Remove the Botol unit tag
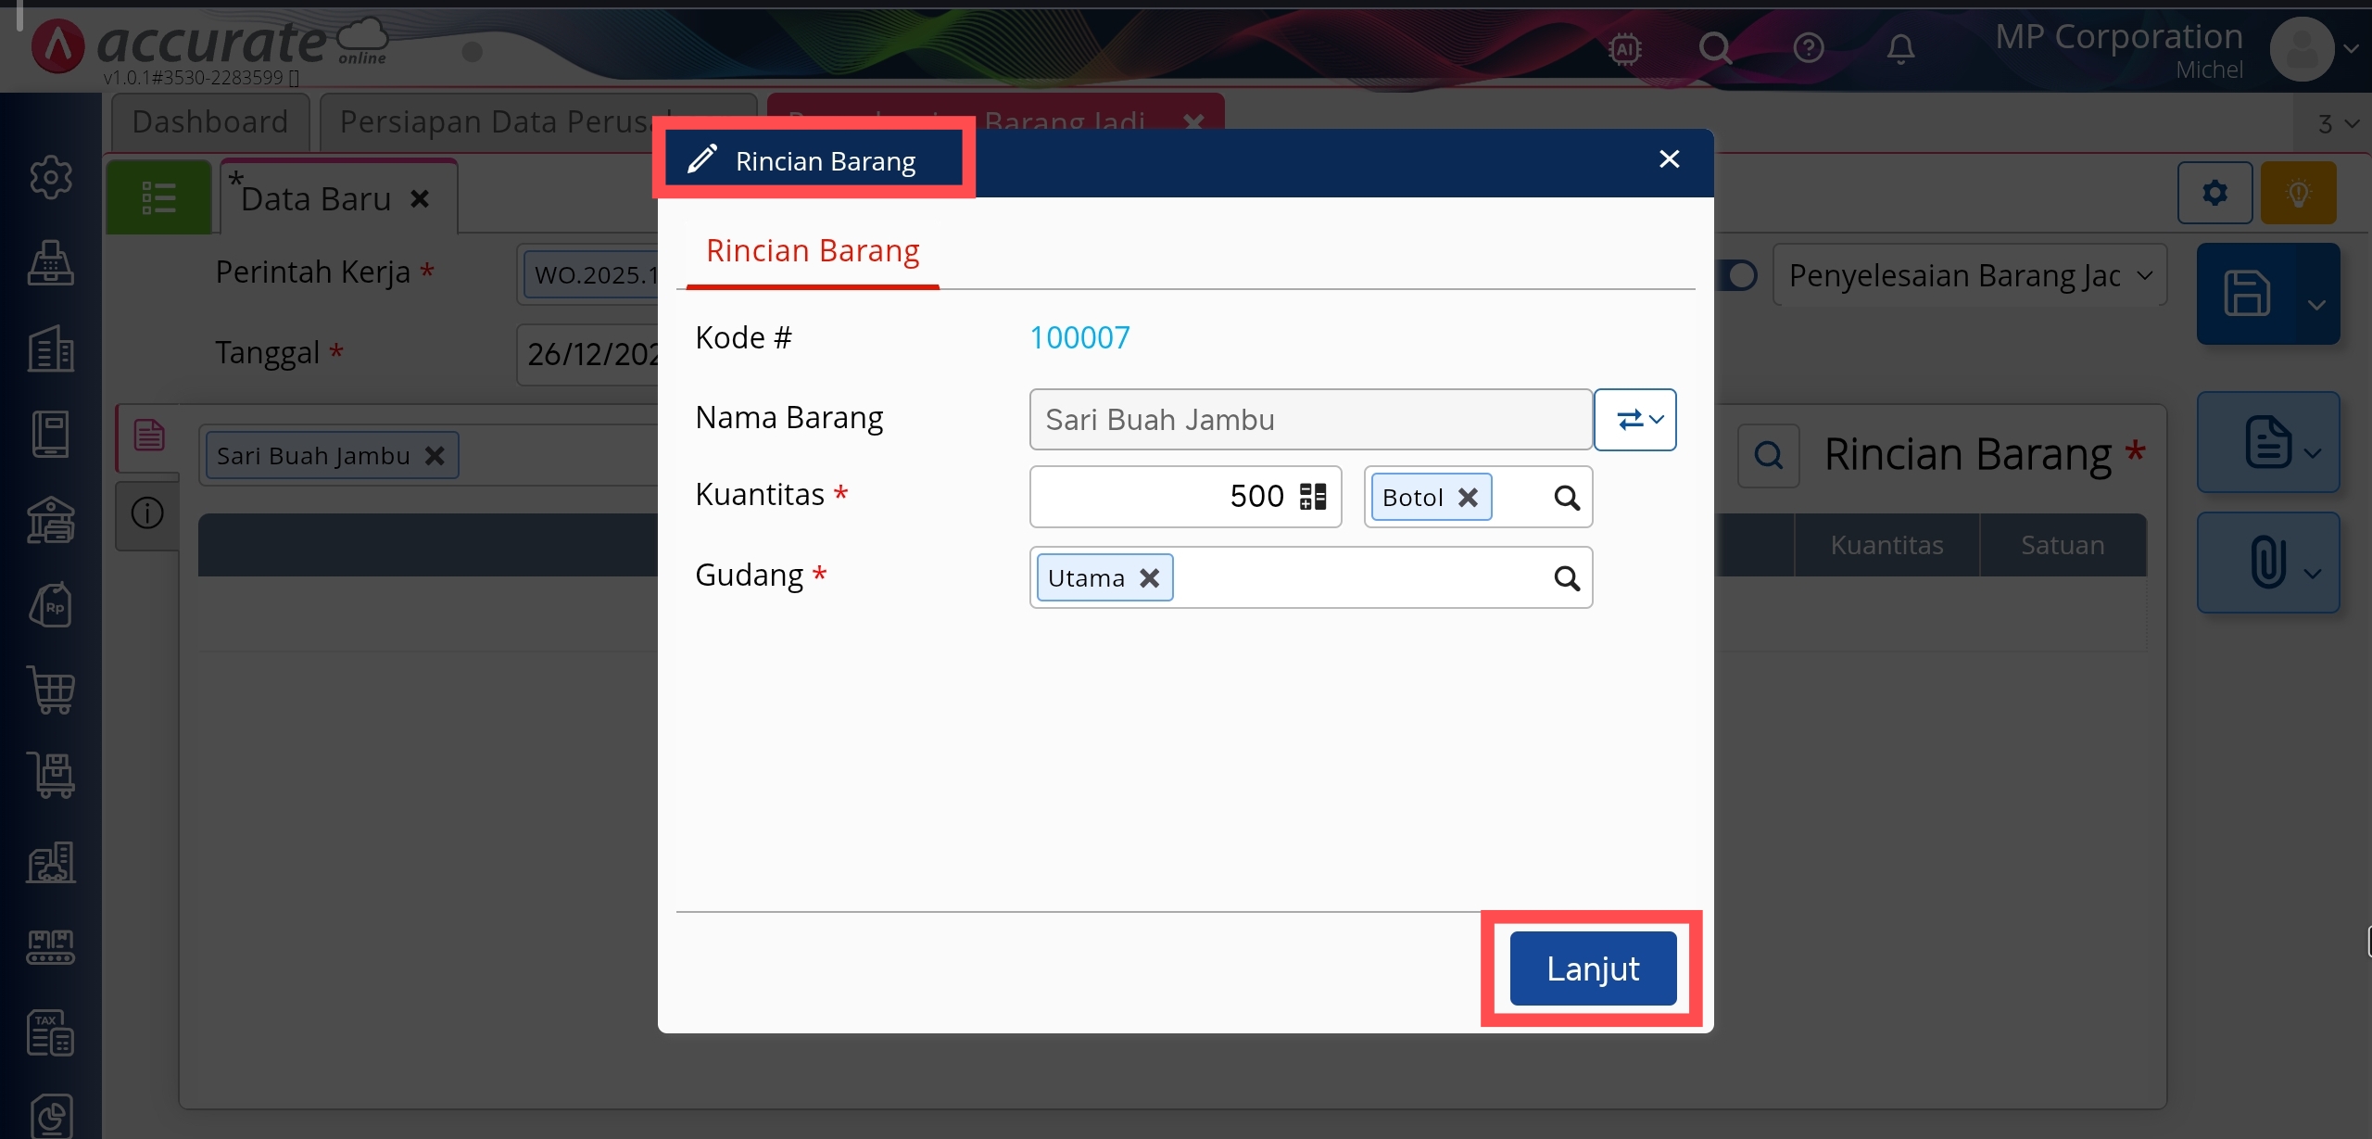The image size is (2372, 1139). (x=1468, y=498)
